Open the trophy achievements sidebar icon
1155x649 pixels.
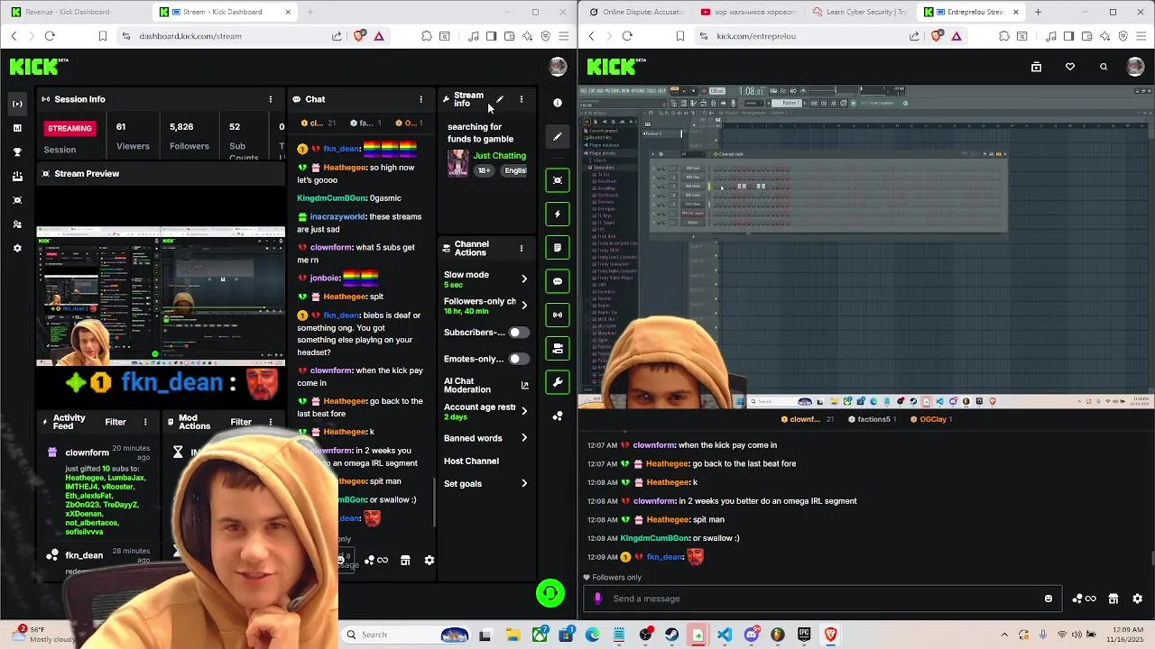click(x=17, y=152)
